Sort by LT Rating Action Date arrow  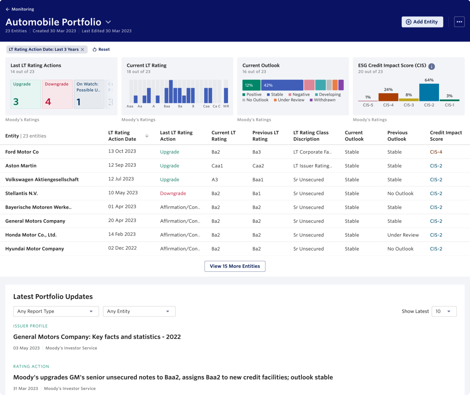coord(147,136)
